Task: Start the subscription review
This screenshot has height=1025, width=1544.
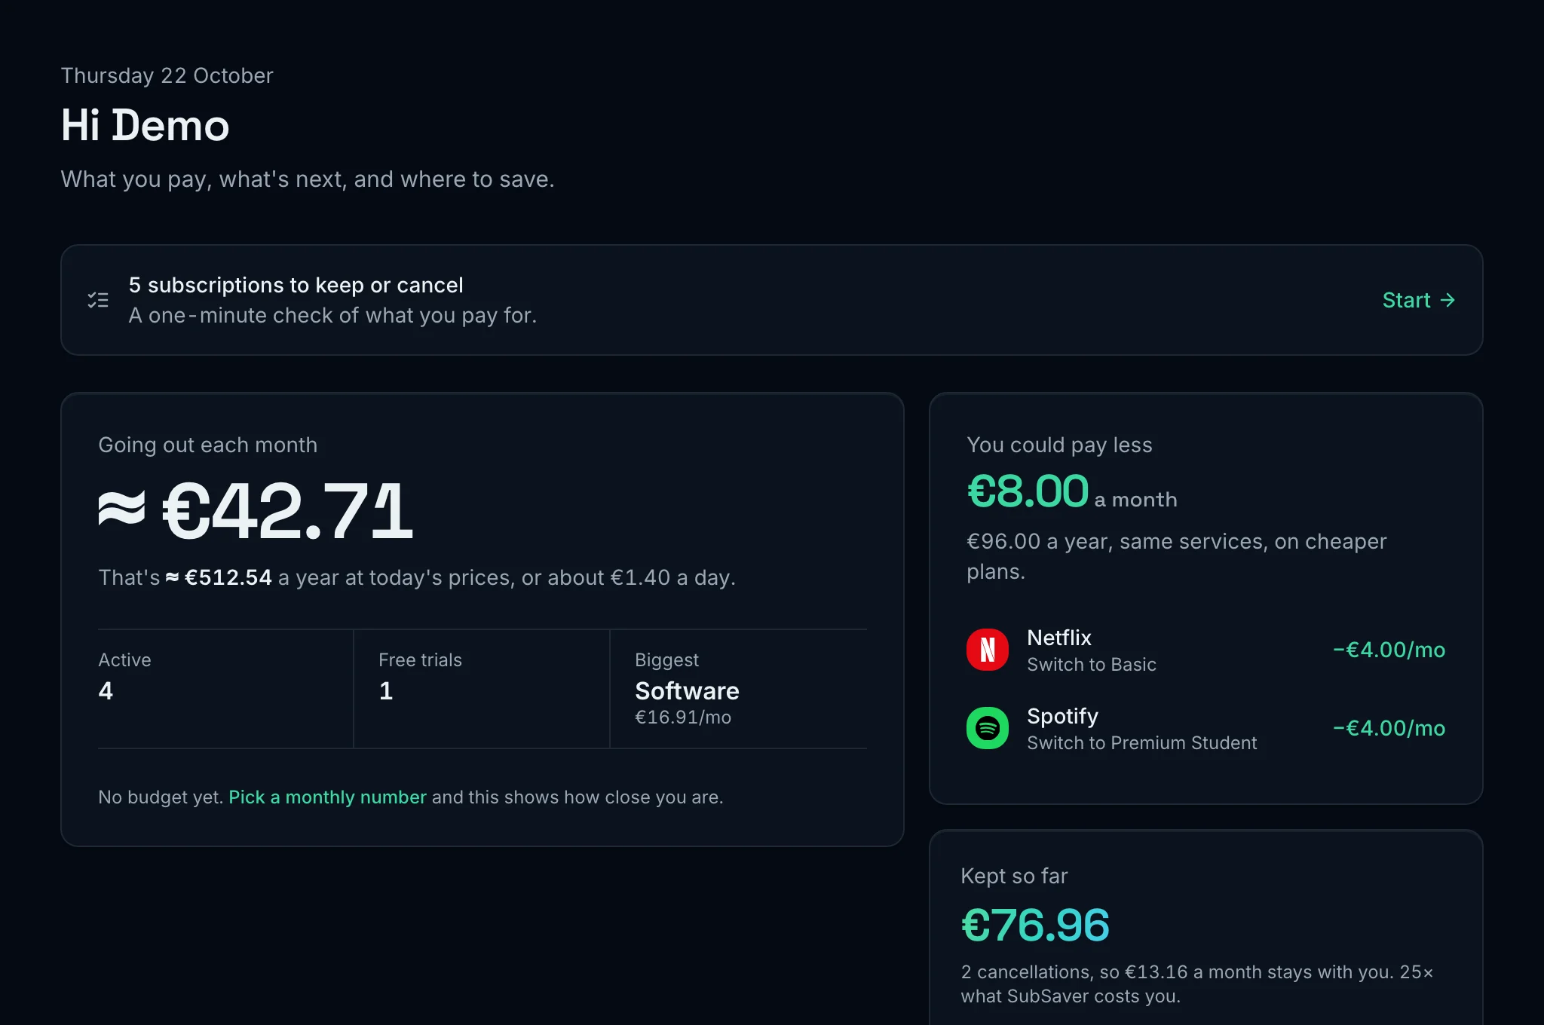Action: 1418,300
